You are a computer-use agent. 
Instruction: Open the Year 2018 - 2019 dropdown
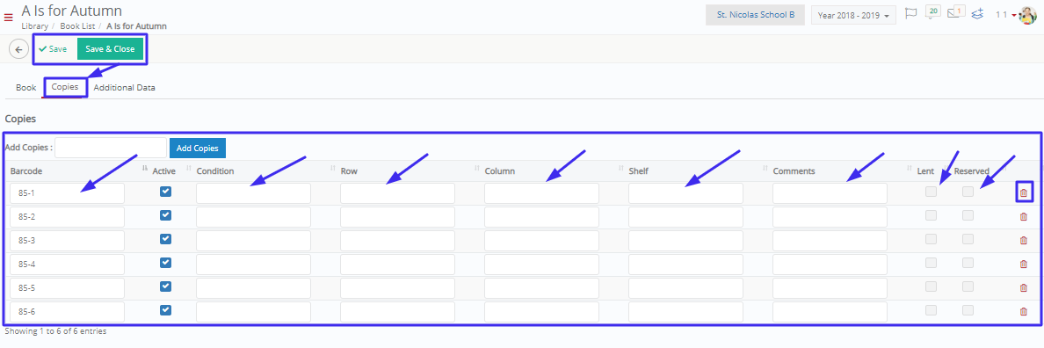tap(853, 15)
